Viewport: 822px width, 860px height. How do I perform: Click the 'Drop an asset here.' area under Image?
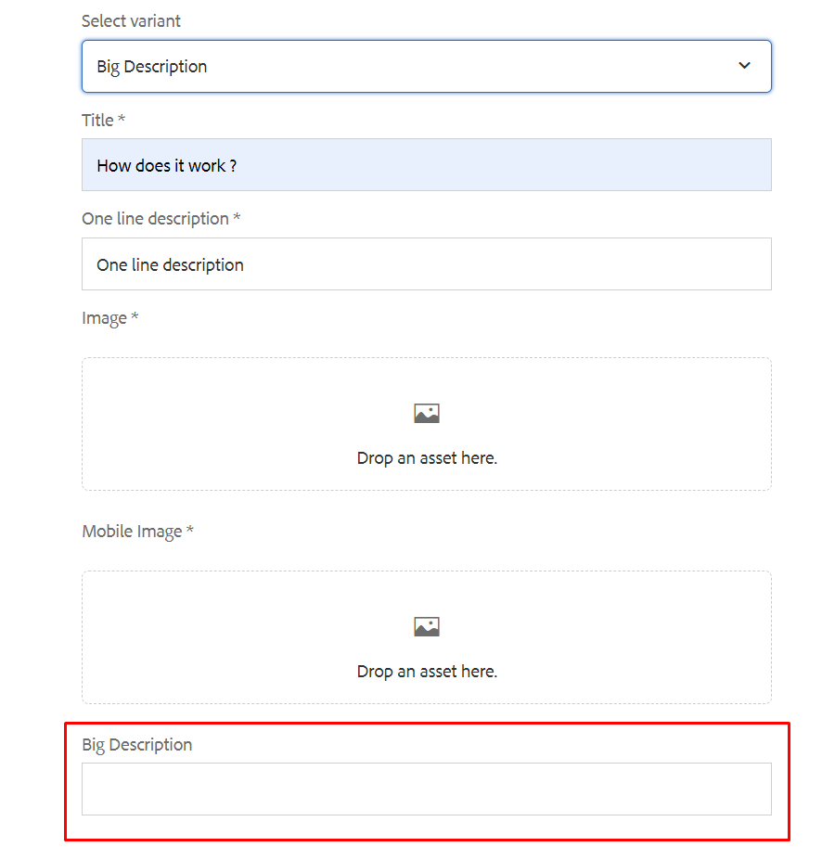point(426,457)
